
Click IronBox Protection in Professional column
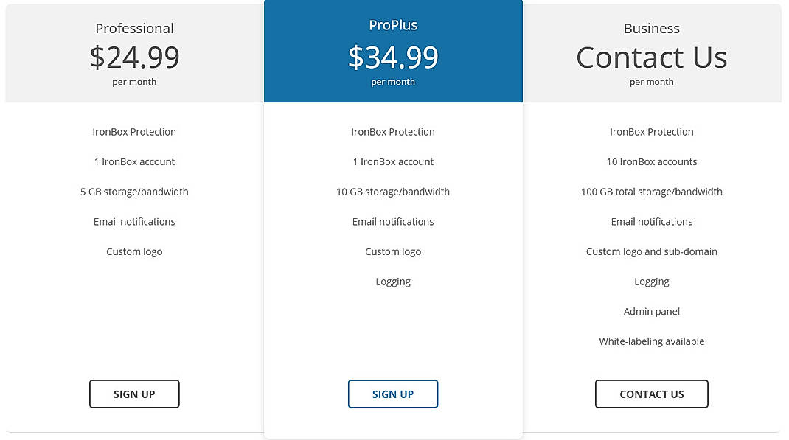coord(134,132)
